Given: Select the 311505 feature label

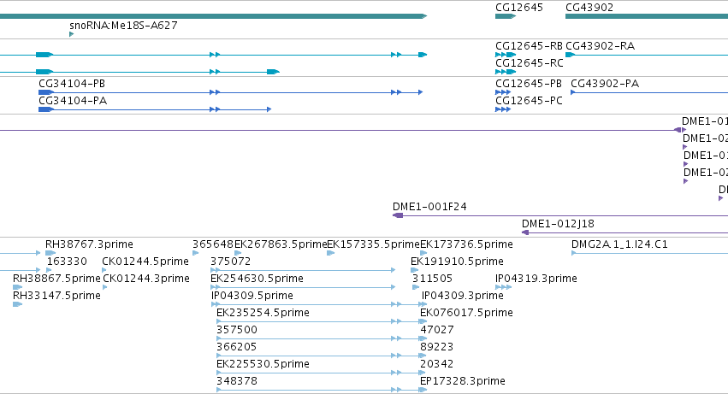Looking at the screenshot, I should pos(432,279).
